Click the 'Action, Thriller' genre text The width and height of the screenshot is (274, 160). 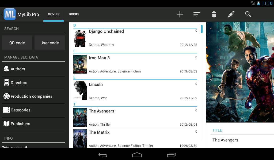click(100, 125)
